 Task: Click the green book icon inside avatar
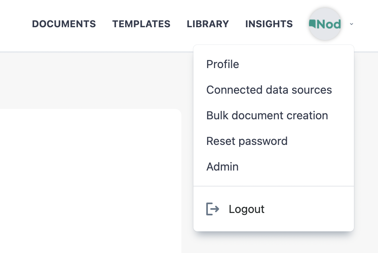[313, 24]
